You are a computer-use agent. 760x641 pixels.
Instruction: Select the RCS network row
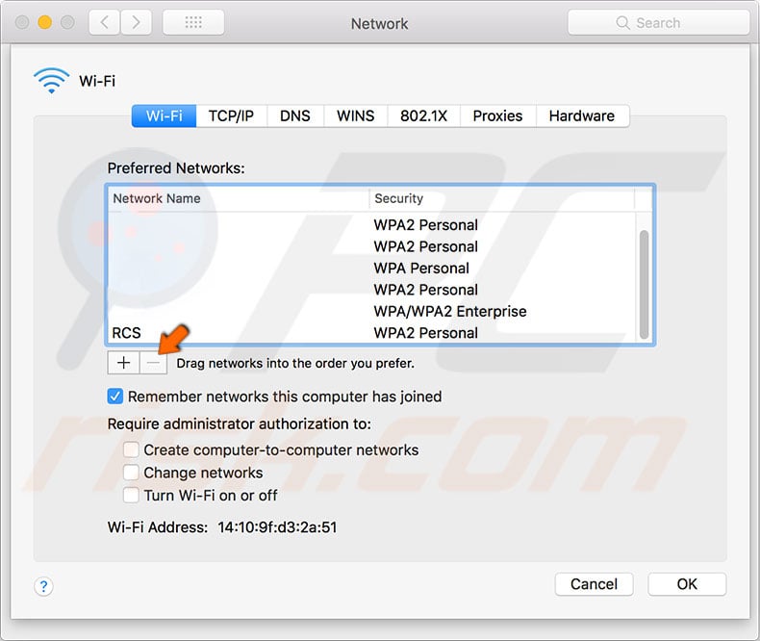pyautogui.click(x=371, y=333)
